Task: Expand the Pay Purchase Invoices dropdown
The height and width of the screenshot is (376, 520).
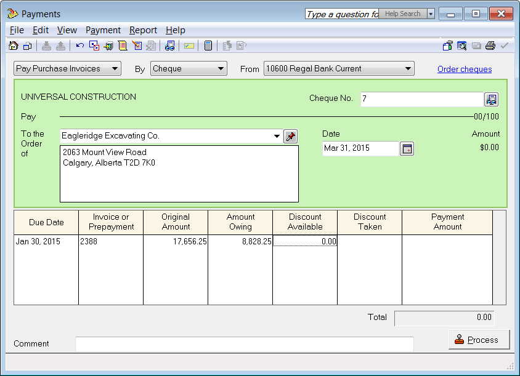Action: [x=115, y=69]
